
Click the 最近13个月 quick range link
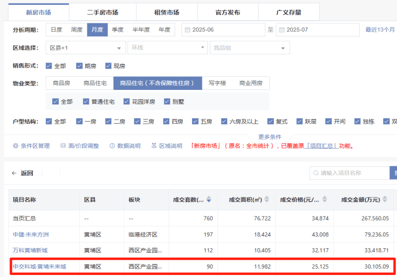[380, 30]
